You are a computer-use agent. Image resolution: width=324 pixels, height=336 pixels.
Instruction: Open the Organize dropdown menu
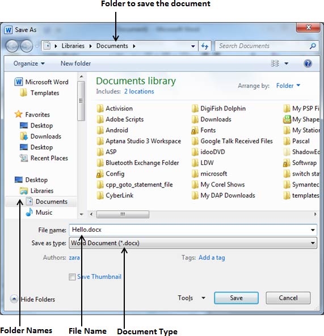tap(29, 63)
